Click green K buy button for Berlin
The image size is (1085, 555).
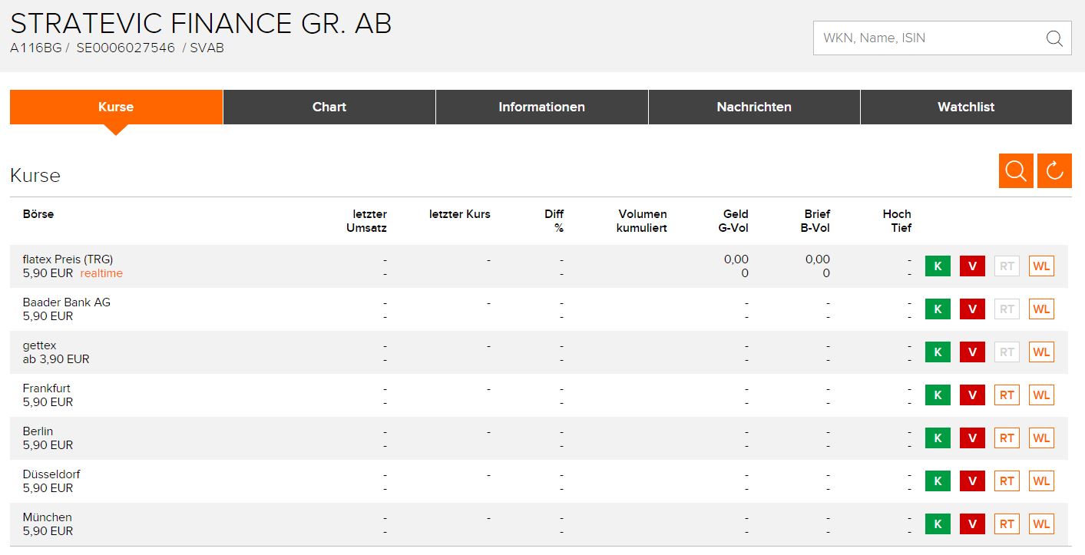tap(937, 438)
